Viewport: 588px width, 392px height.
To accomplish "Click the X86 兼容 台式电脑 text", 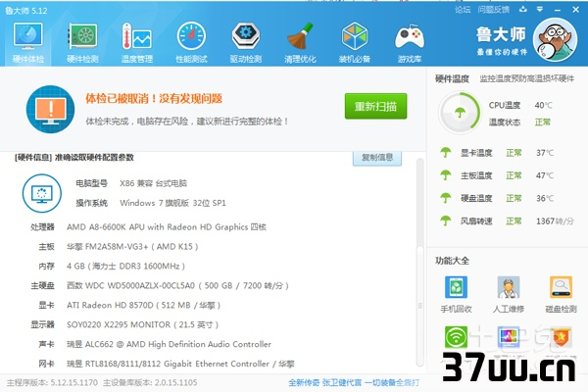I will (x=154, y=183).
